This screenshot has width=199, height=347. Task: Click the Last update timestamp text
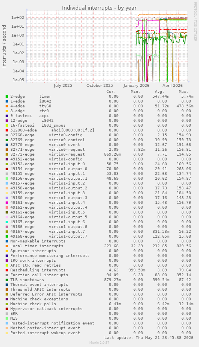tap(149, 338)
